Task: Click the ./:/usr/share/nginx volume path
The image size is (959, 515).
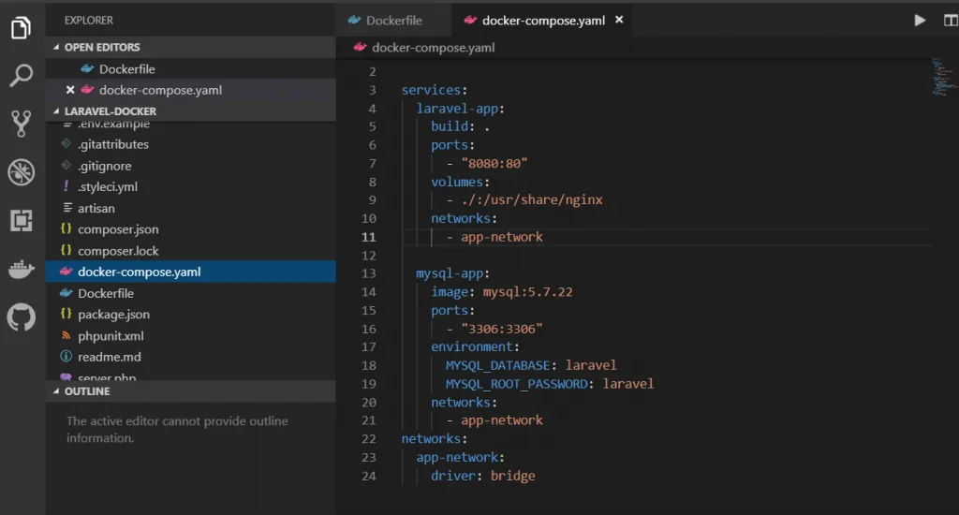Action: point(532,200)
